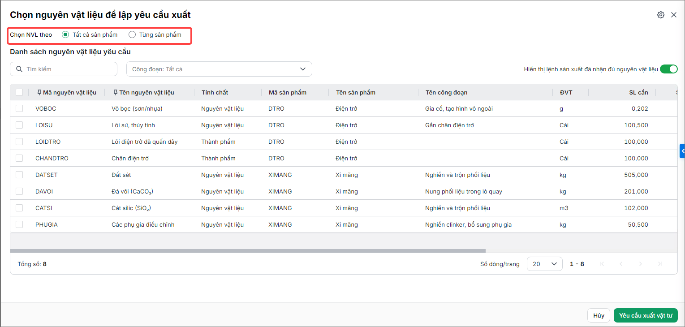Open the Công đoạn: Tất cả dropdown

[x=219, y=69]
